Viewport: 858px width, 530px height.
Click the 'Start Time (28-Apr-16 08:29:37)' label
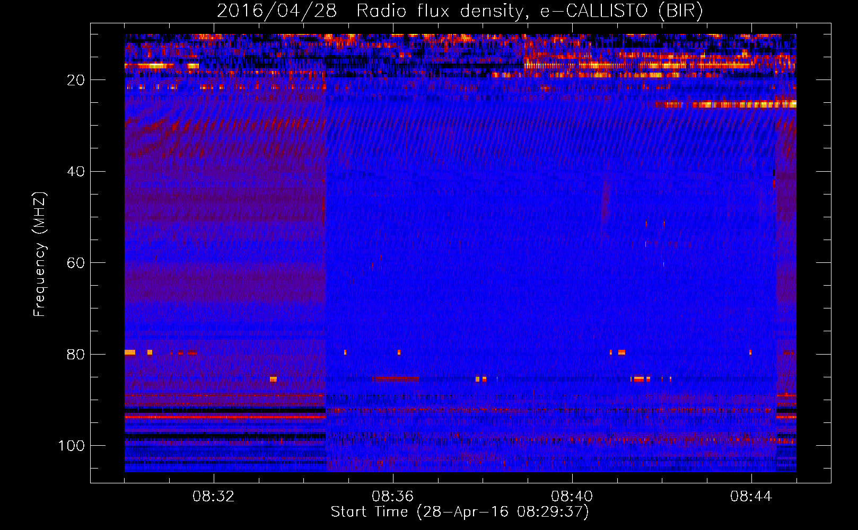pos(460,512)
